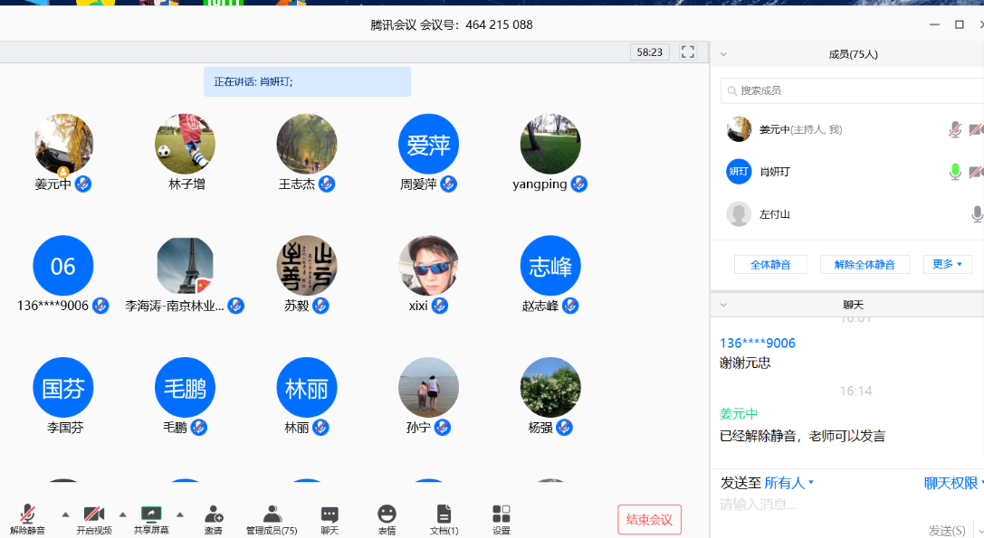Image resolution: width=984 pixels, height=538 pixels.
Task: Enable camera with the 开启视频 icon
Action: pyautogui.click(x=95, y=512)
